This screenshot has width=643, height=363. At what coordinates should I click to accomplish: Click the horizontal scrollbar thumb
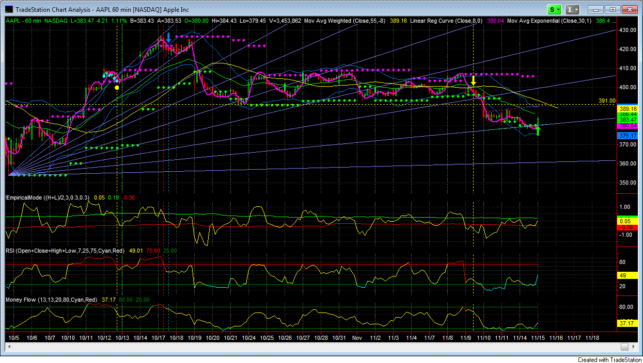pyautogui.click(x=624, y=346)
